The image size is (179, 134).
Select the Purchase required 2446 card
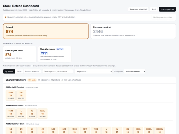pyautogui.click(x=133, y=31)
